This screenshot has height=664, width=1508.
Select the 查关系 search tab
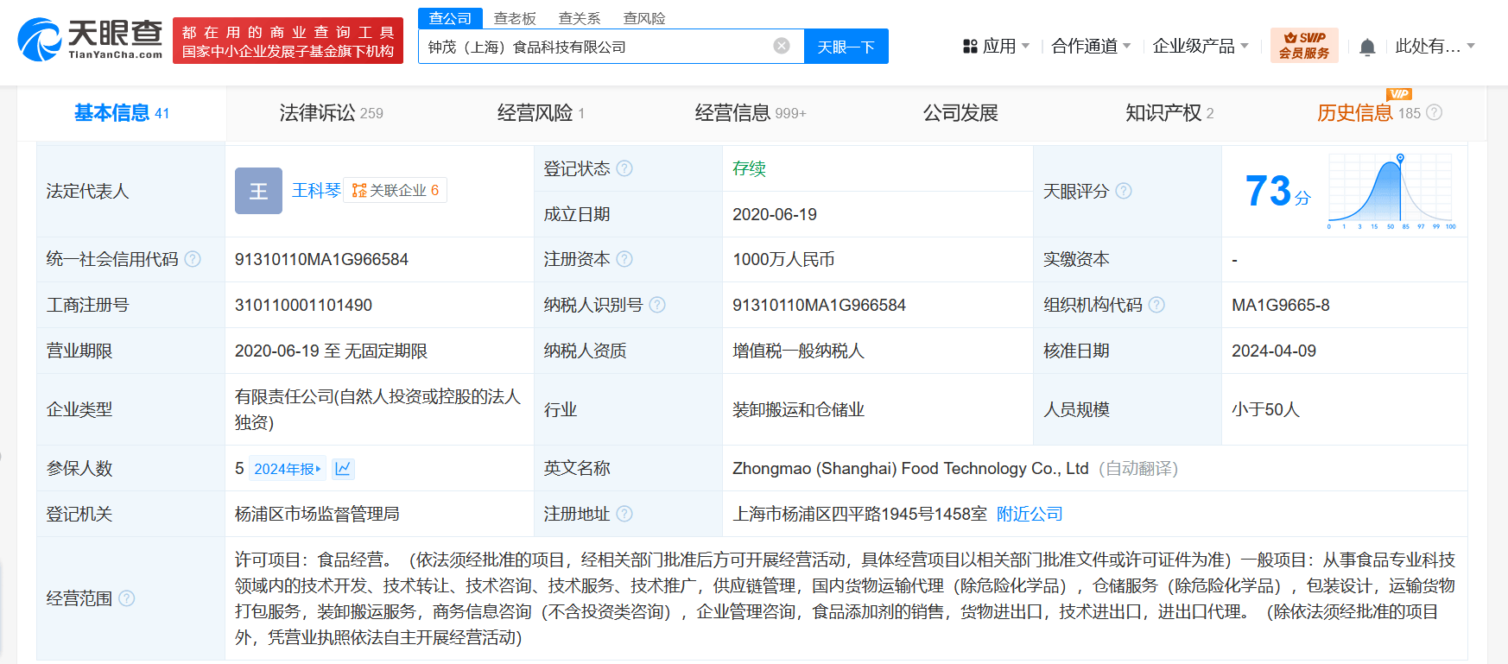[580, 18]
